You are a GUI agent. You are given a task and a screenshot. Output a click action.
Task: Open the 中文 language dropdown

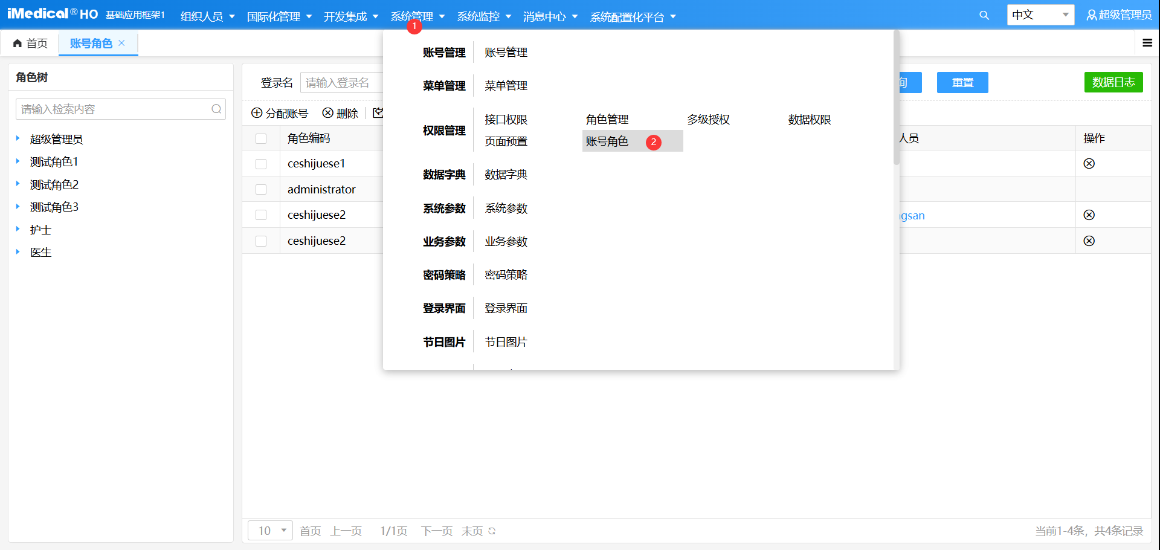[1040, 15]
